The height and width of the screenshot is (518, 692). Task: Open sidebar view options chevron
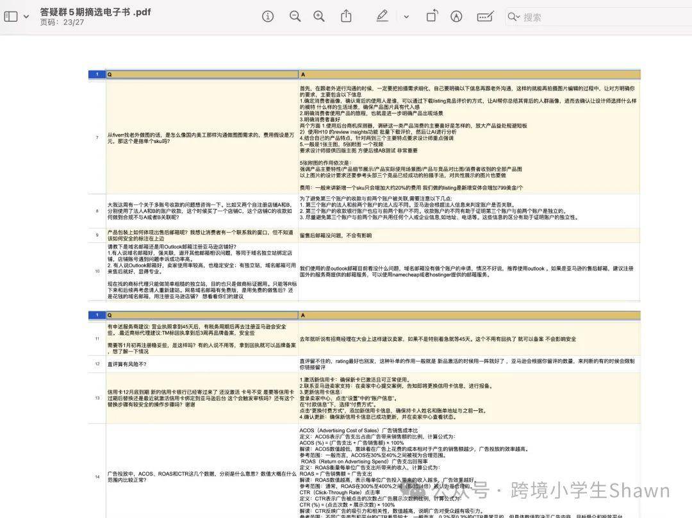tap(26, 17)
